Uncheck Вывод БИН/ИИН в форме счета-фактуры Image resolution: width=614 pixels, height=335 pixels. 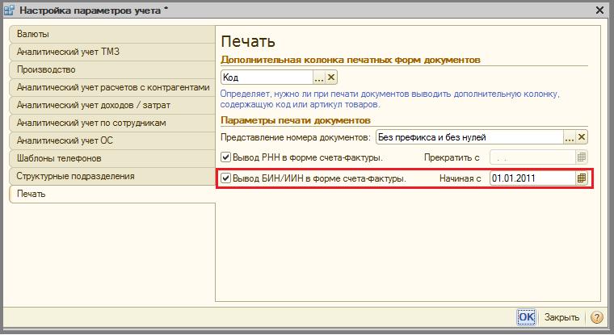(226, 178)
